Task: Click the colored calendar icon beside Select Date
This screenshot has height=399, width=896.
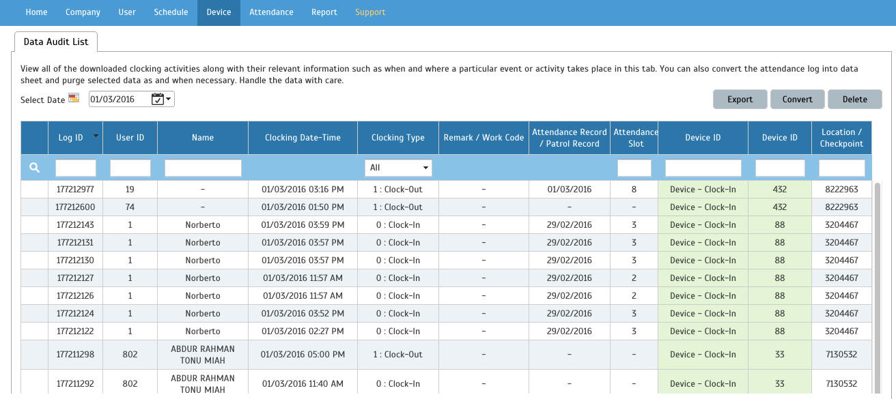Action: click(74, 98)
